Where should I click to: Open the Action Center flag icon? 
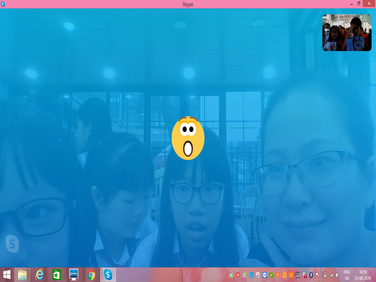pos(318,275)
